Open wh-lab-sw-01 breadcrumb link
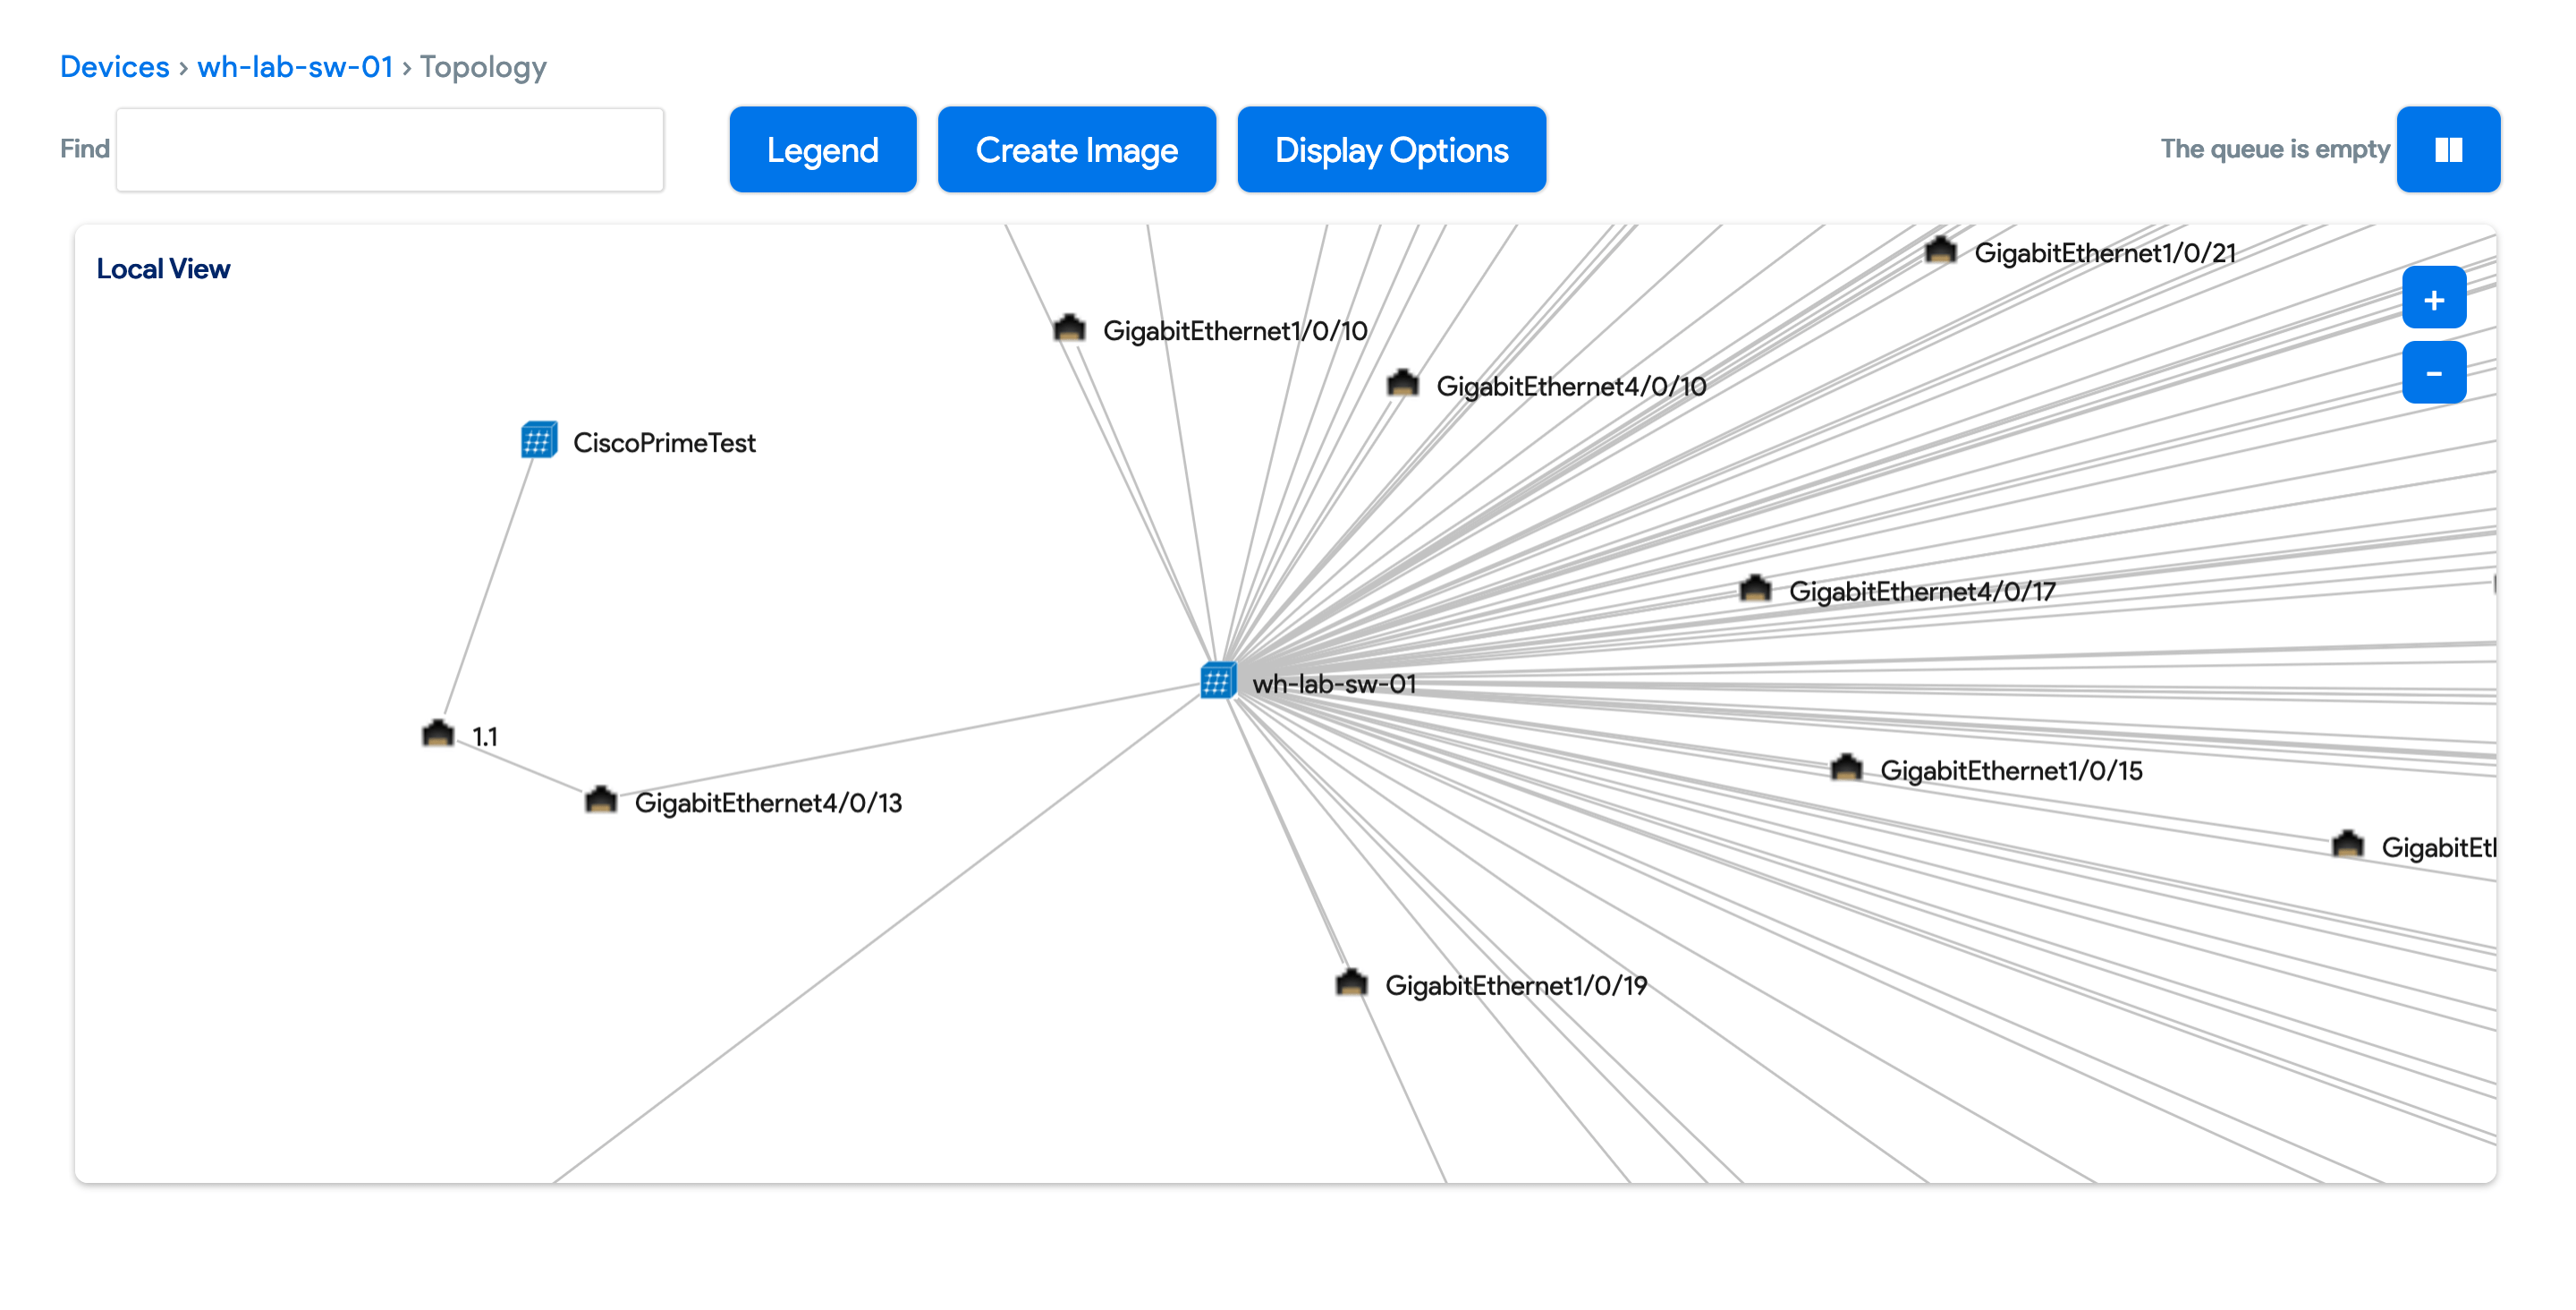2576x1310 pixels. coord(294,66)
